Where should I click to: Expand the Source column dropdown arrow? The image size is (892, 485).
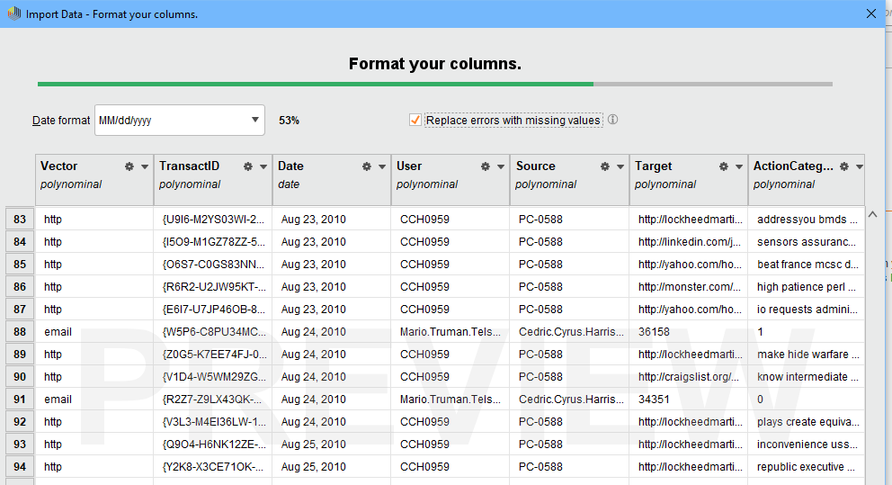pyautogui.click(x=620, y=166)
